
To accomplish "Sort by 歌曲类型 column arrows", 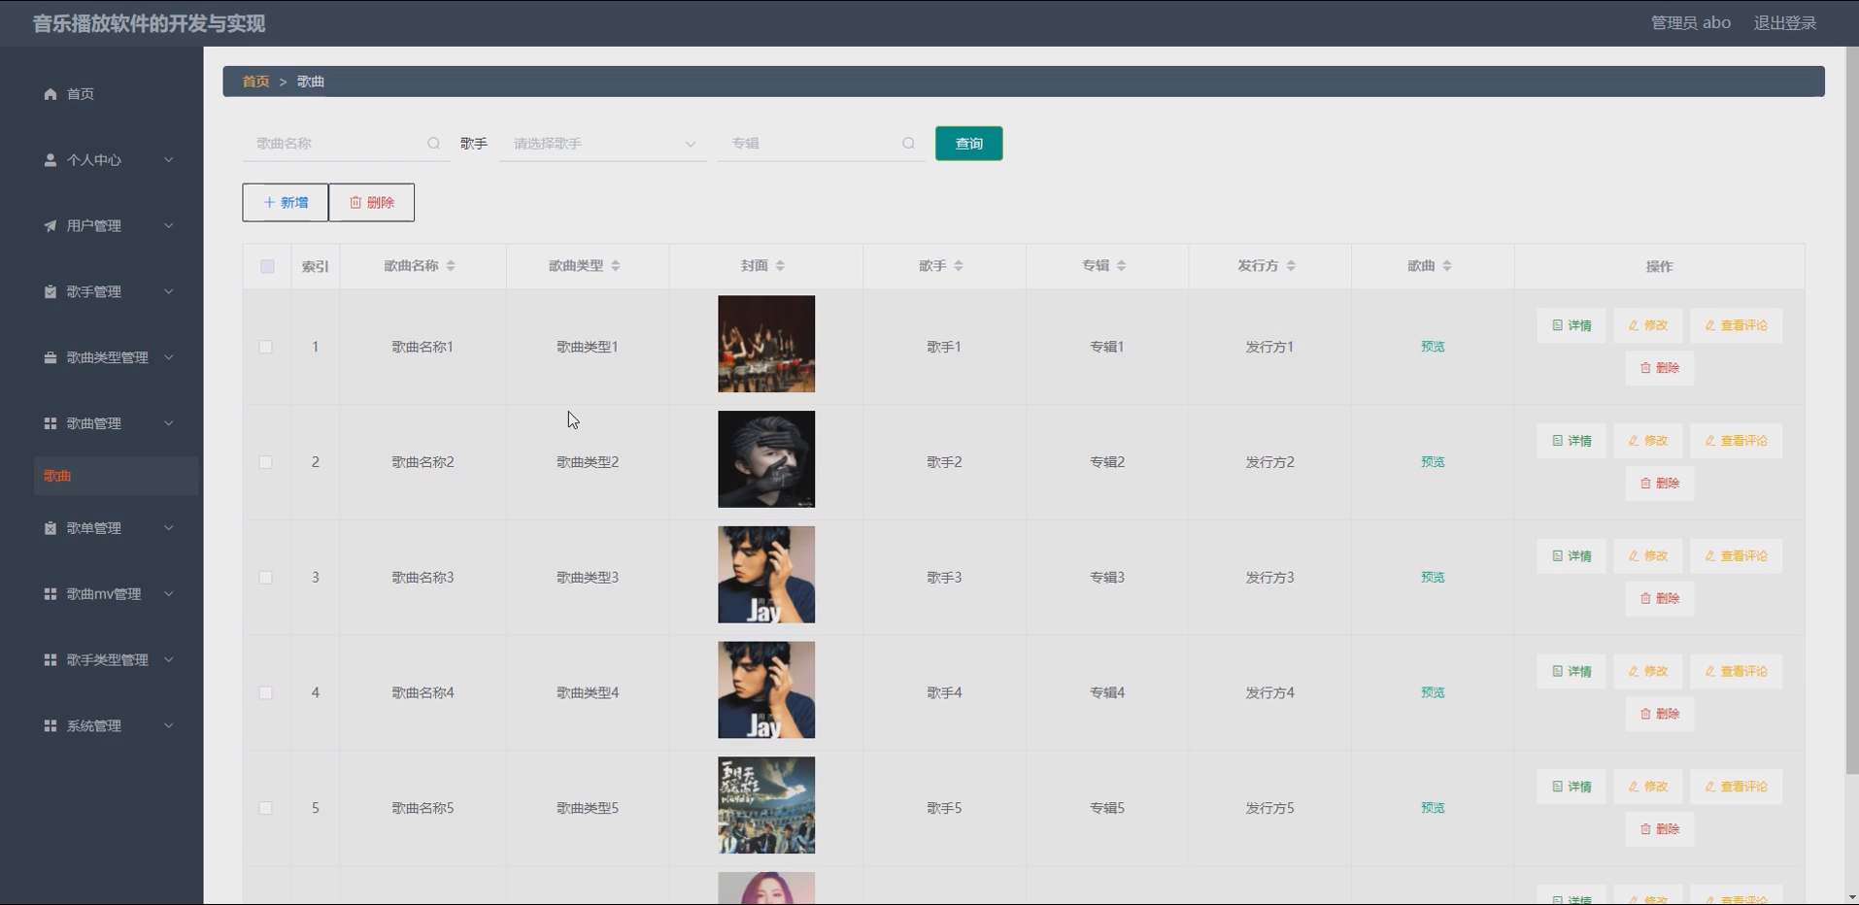I will [x=616, y=266].
